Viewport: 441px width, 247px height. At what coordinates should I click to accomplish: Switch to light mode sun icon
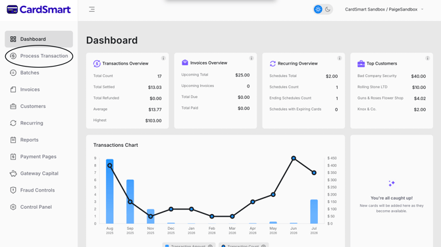point(318,9)
